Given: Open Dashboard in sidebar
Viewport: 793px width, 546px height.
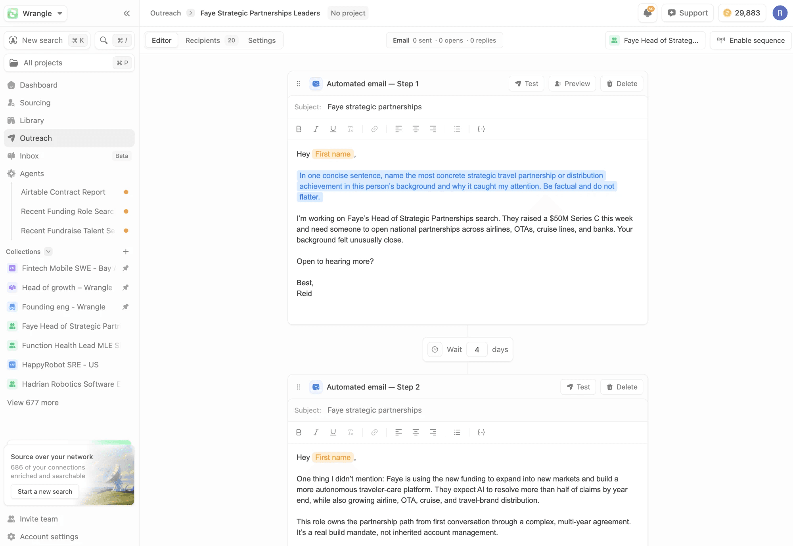Looking at the screenshot, I should point(69,85).
